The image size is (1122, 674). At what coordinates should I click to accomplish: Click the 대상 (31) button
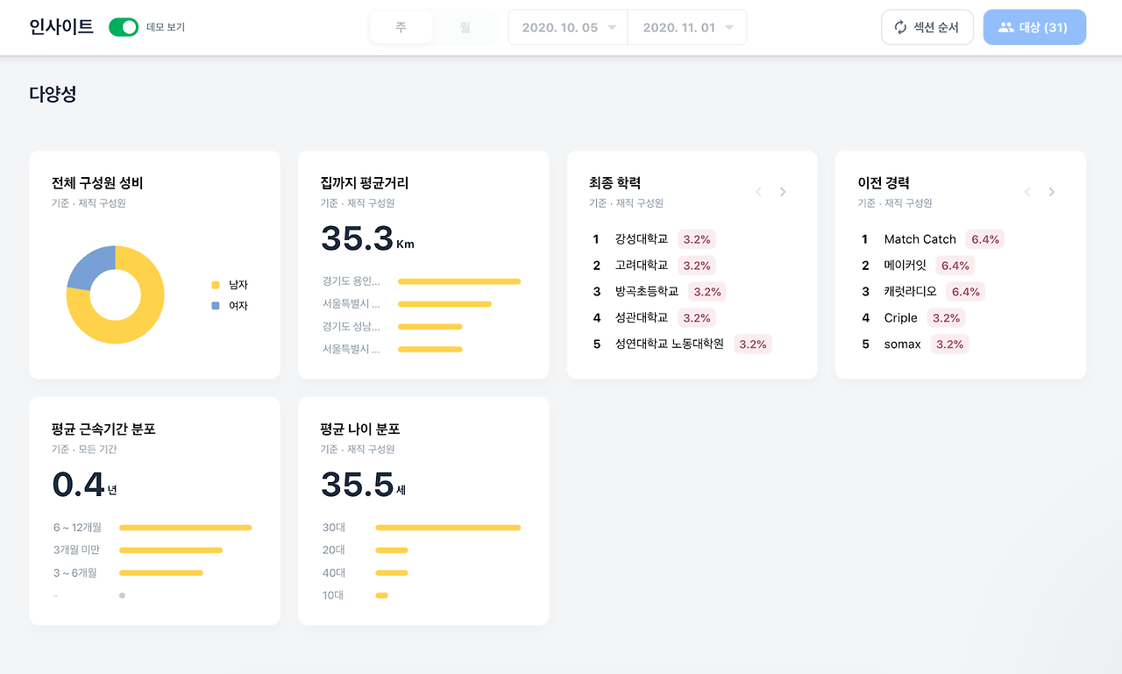tap(1034, 27)
